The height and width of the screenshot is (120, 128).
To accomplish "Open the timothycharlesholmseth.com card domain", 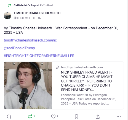I will point(82,67).
